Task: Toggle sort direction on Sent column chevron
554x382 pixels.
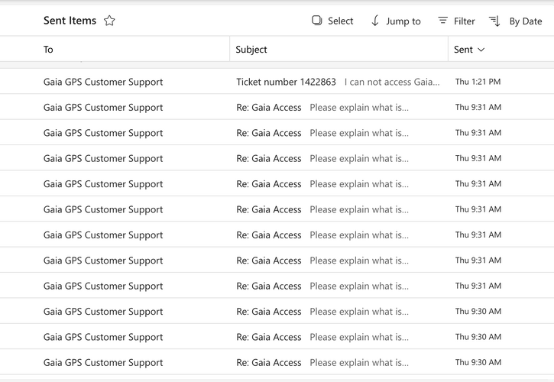Action: coord(481,50)
